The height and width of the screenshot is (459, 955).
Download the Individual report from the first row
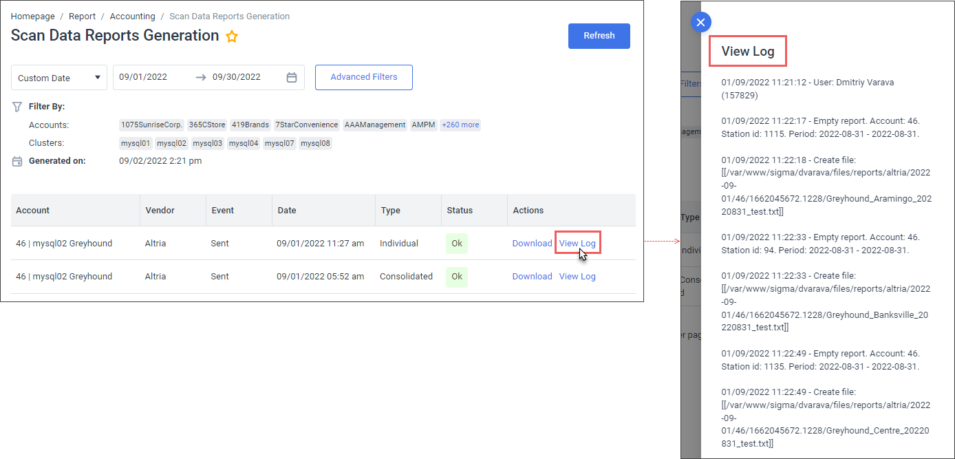pyautogui.click(x=532, y=243)
